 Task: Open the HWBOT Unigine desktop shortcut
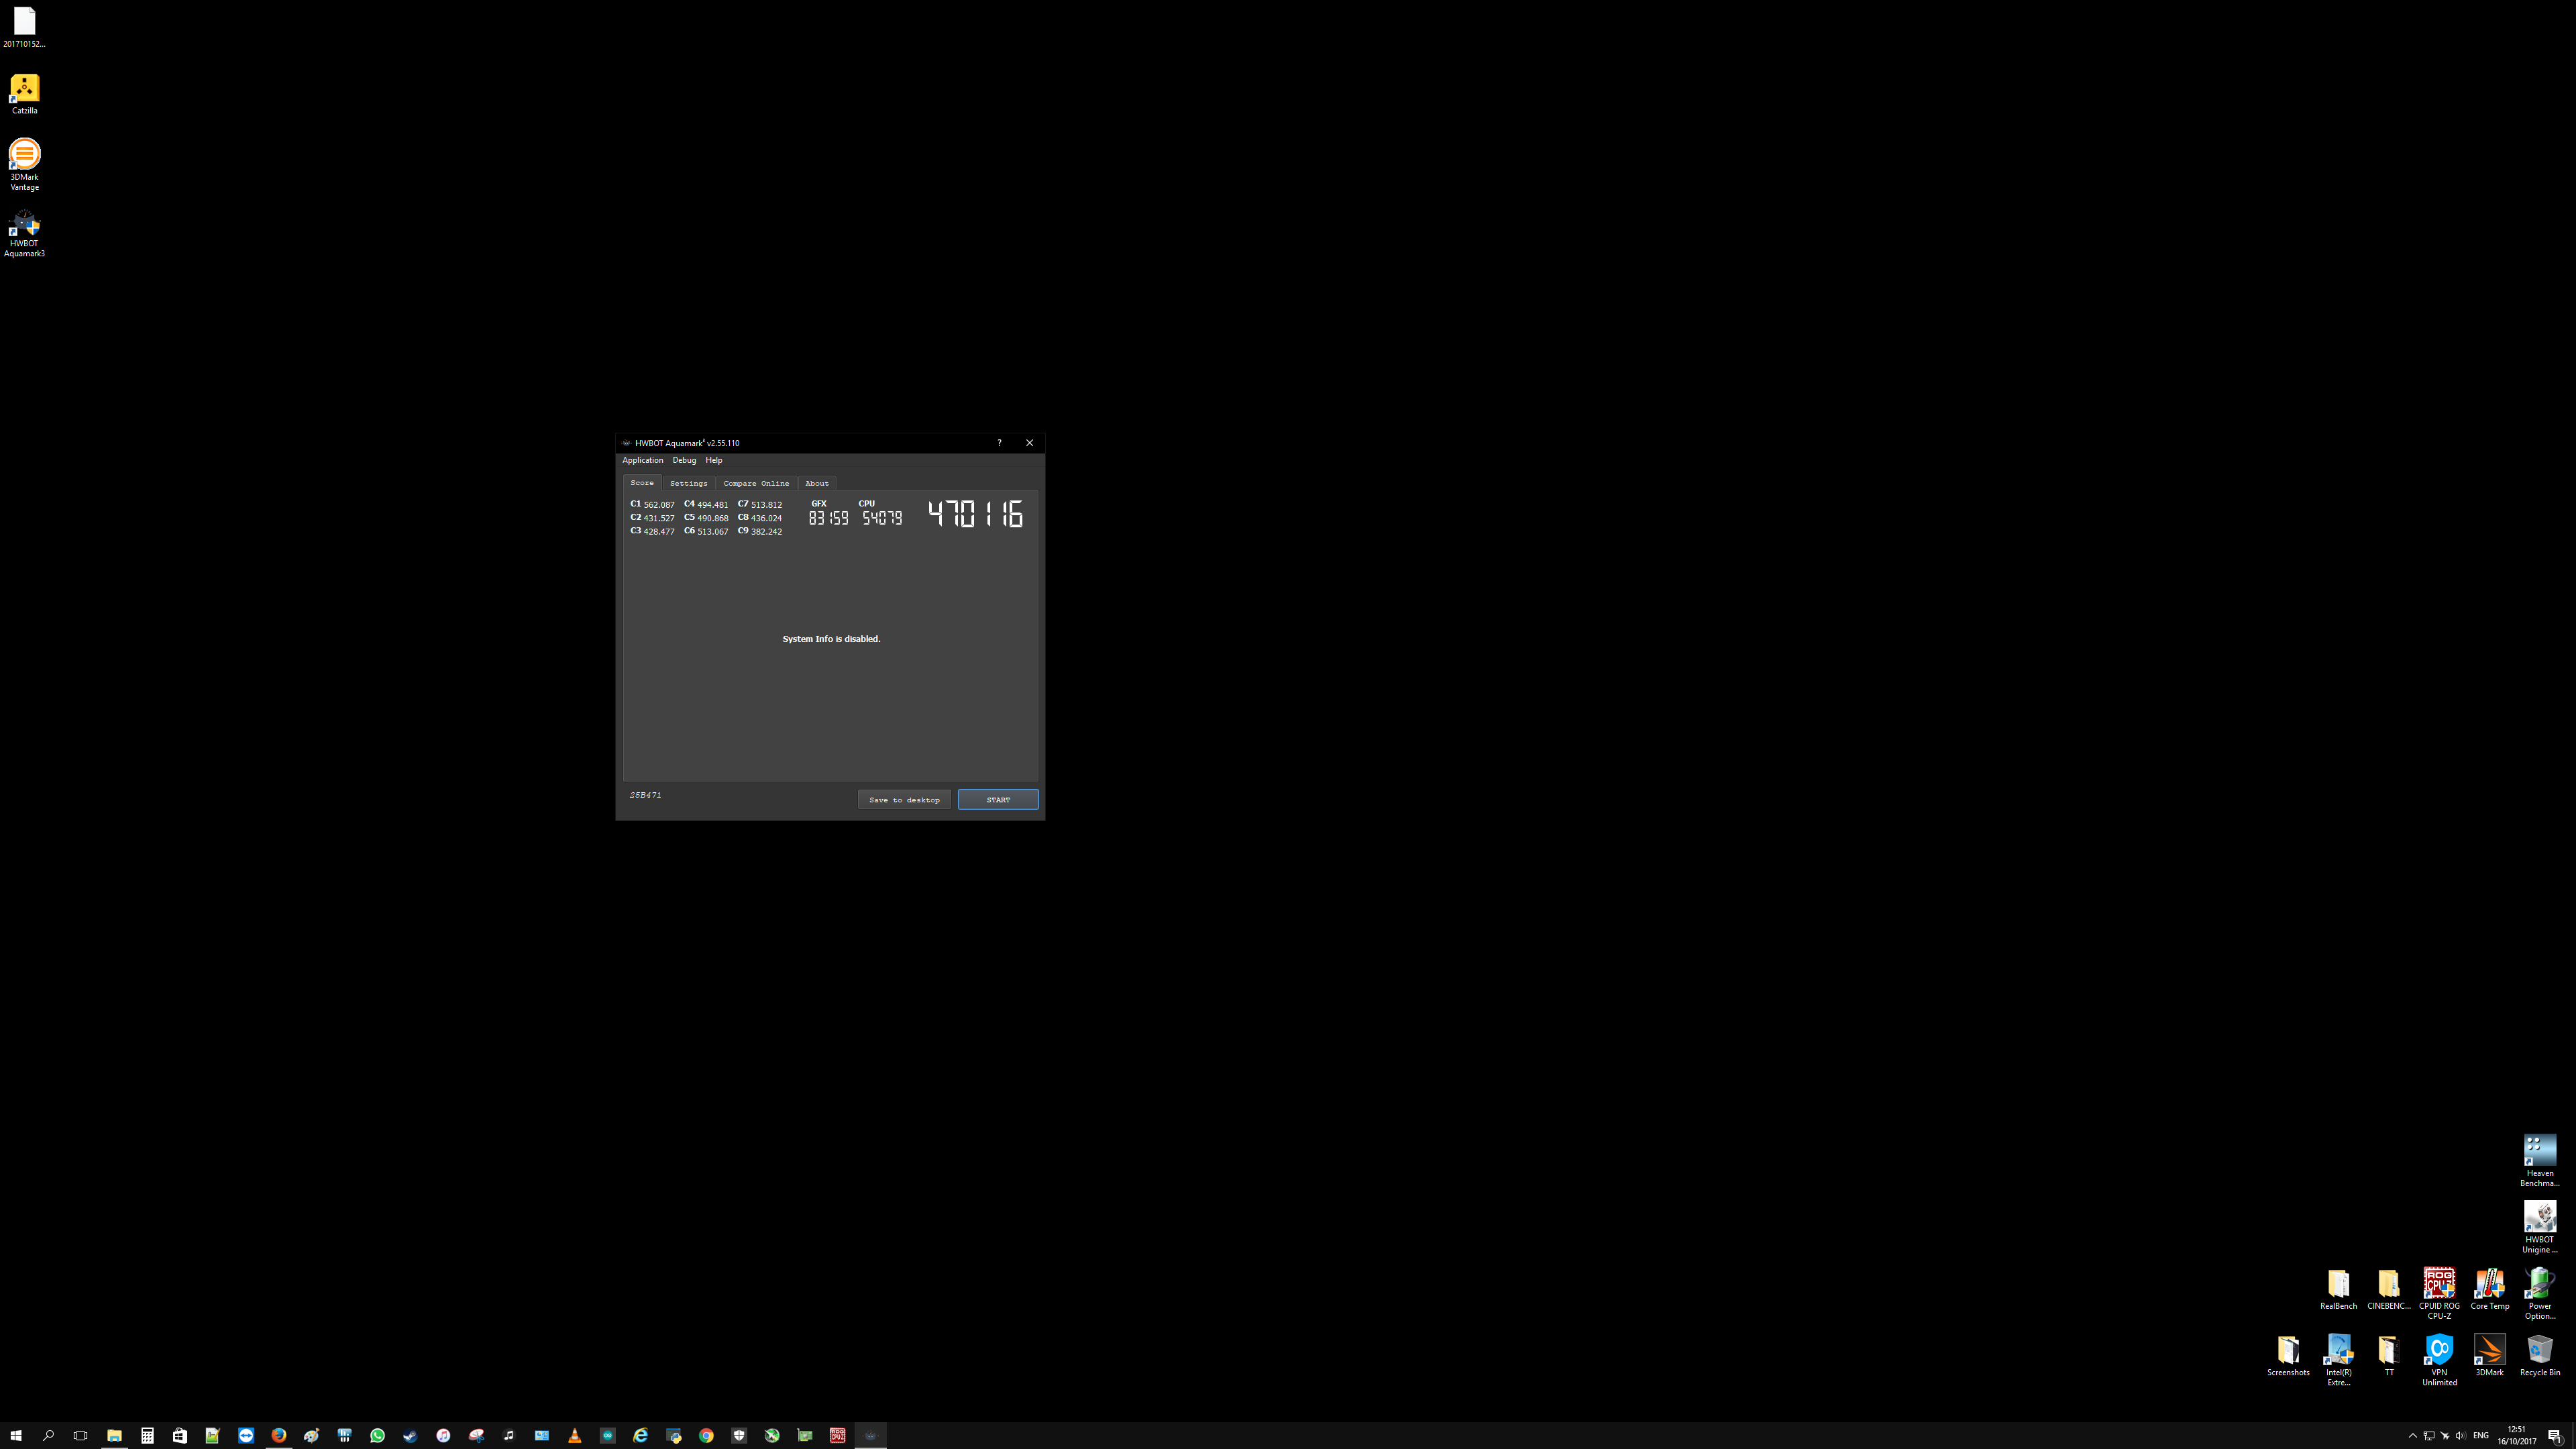point(2539,1227)
